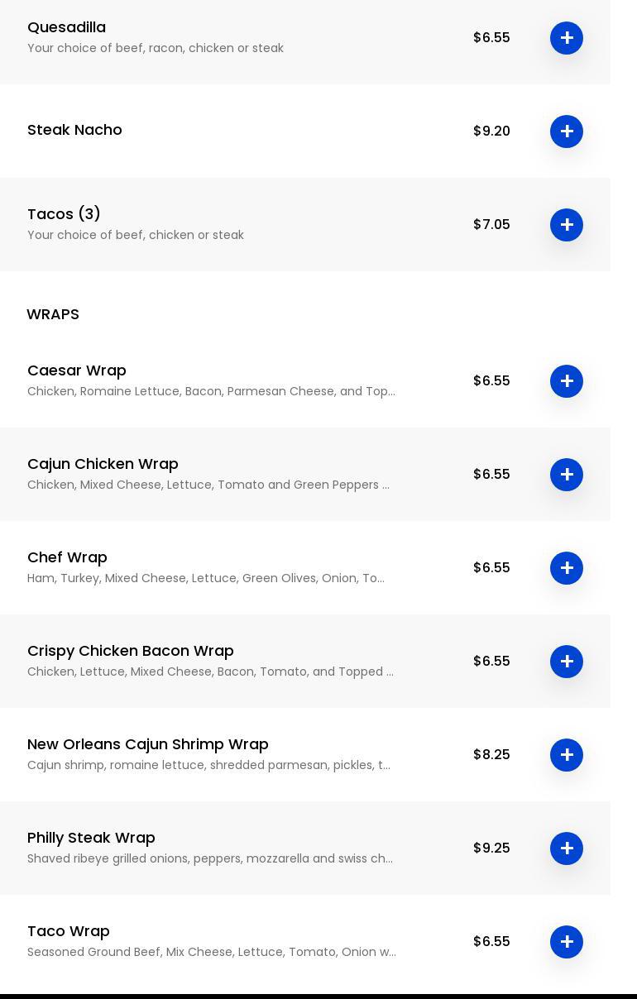Add Quesadilla to the order
This screenshot has height=999, width=637.
point(567,38)
